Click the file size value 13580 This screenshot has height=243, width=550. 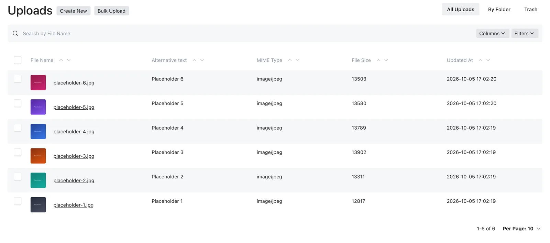tap(359, 103)
